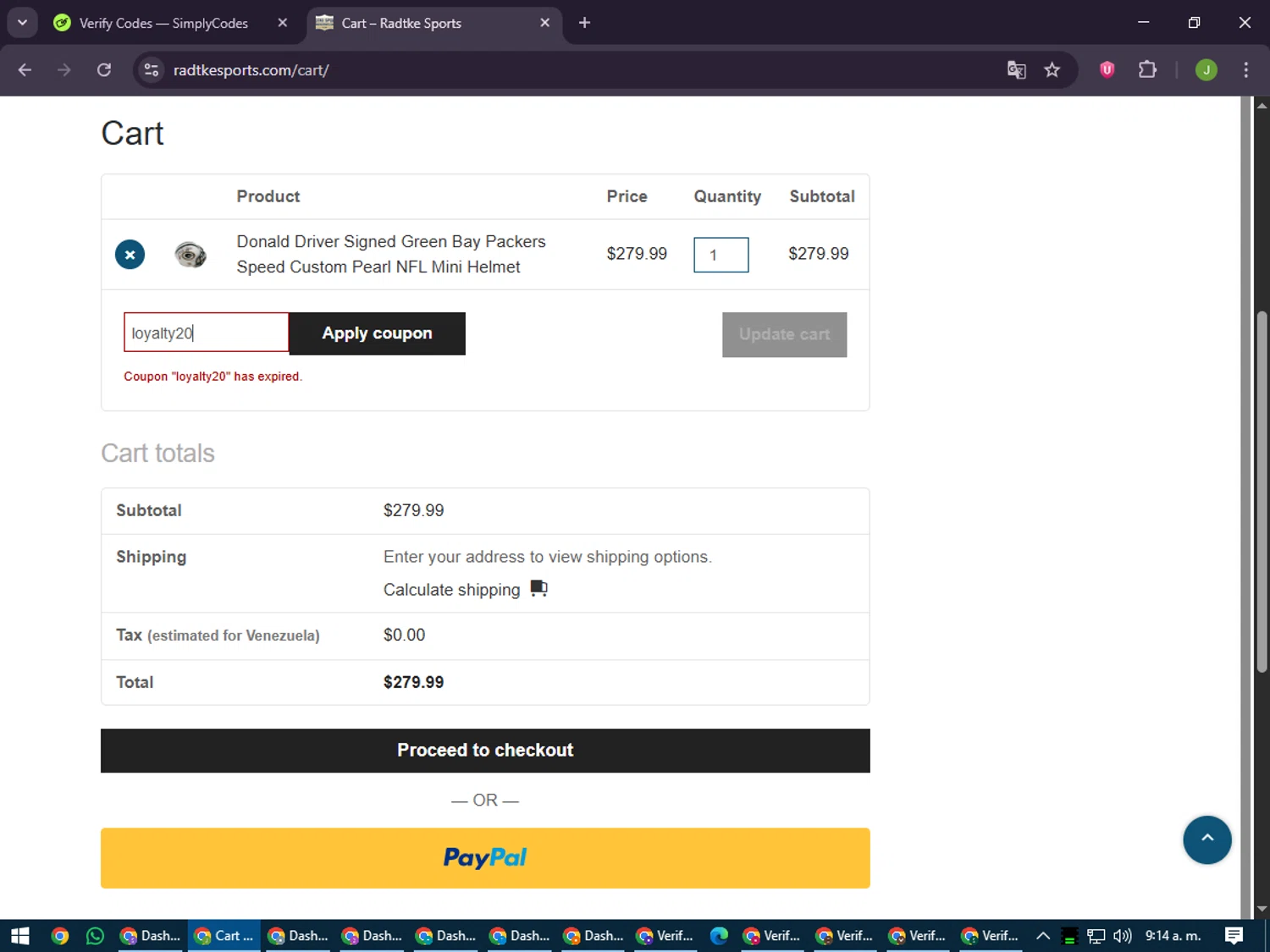Open the Windows Start menu
1270x952 pixels.
(20, 935)
